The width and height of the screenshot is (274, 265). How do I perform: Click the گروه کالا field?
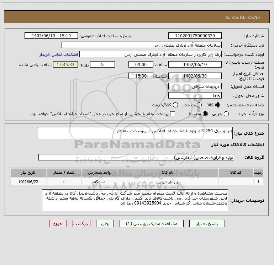click(136, 157)
